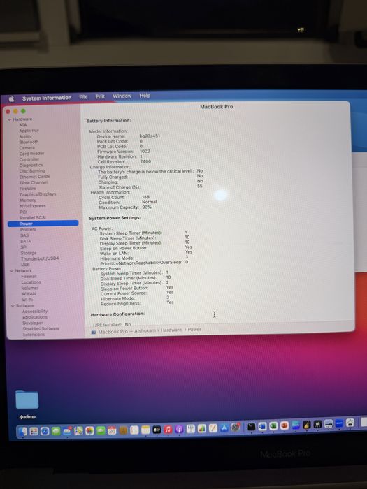Select Controller in the sidebar
Viewport: 367px width, 489px height.
tap(29, 160)
